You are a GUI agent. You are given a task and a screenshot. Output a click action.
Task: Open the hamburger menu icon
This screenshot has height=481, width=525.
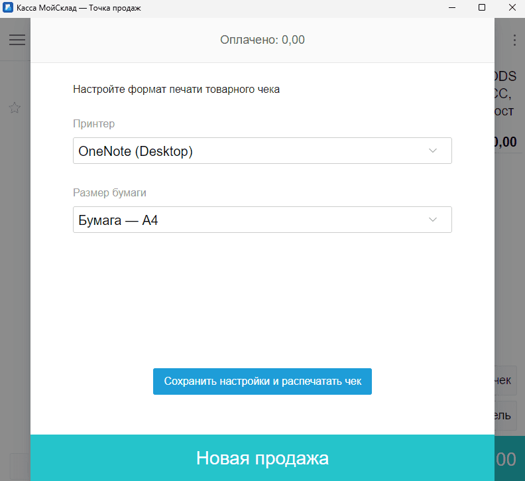(x=17, y=40)
